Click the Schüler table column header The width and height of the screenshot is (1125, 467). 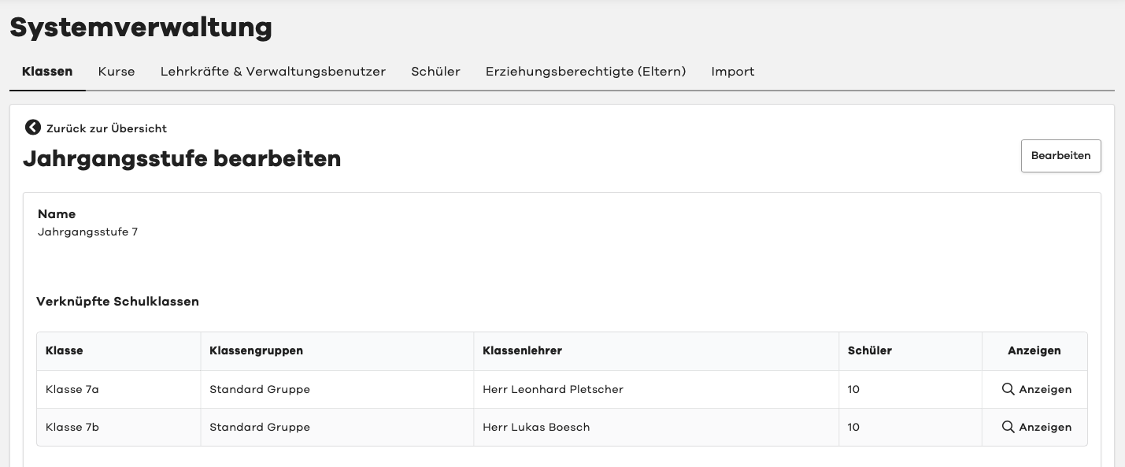(870, 350)
